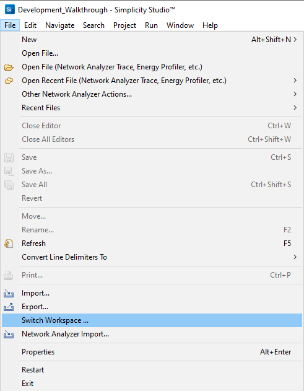Select Close All Editors menu entry
Viewport: 304px width, 391px height.
point(152,139)
